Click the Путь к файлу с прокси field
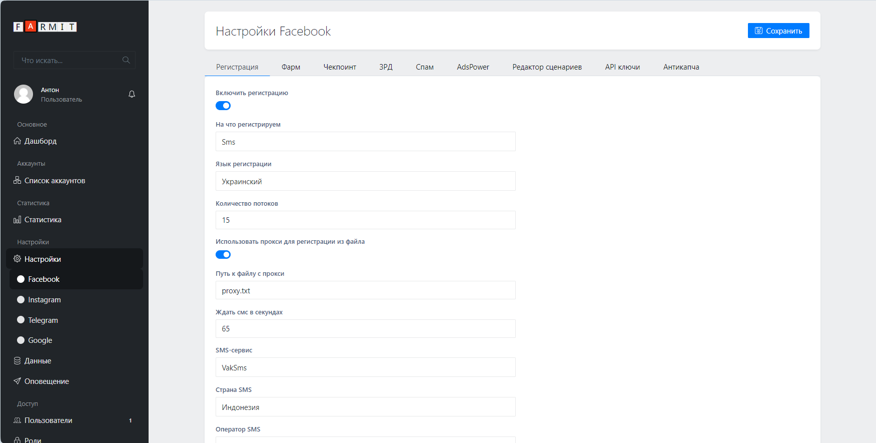The image size is (876, 443). click(366, 290)
